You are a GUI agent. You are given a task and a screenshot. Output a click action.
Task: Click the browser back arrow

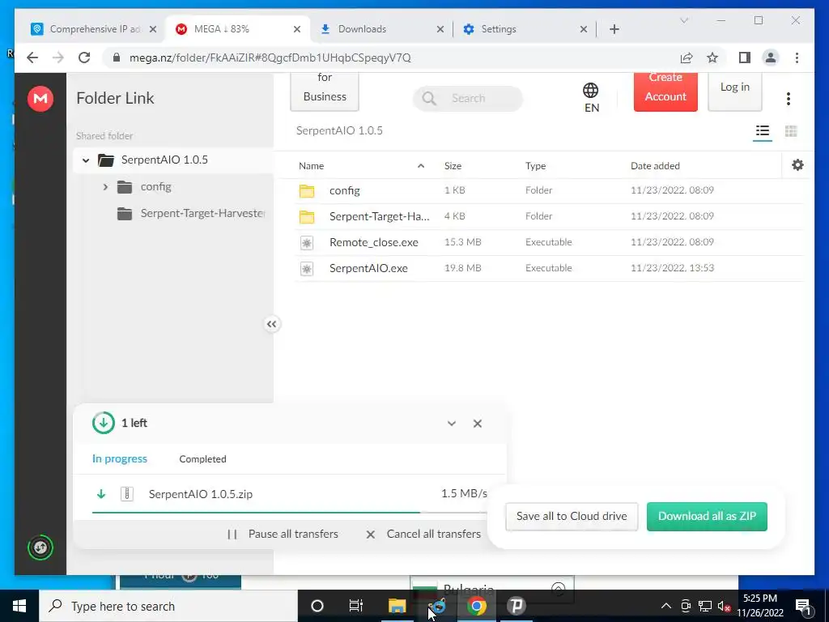[x=32, y=58]
